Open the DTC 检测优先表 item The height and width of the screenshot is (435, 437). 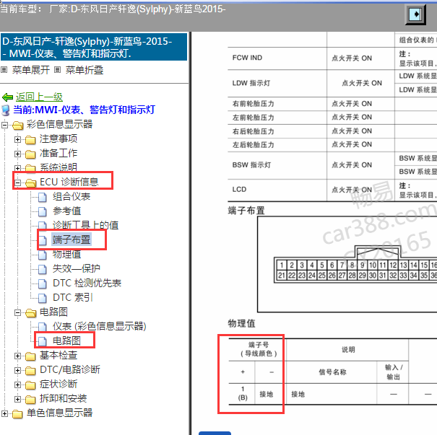pyautogui.click(x=87, y=283)
